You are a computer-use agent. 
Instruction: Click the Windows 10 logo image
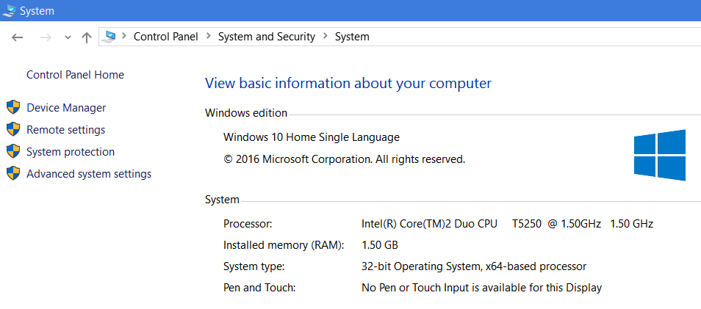[659, 156]
